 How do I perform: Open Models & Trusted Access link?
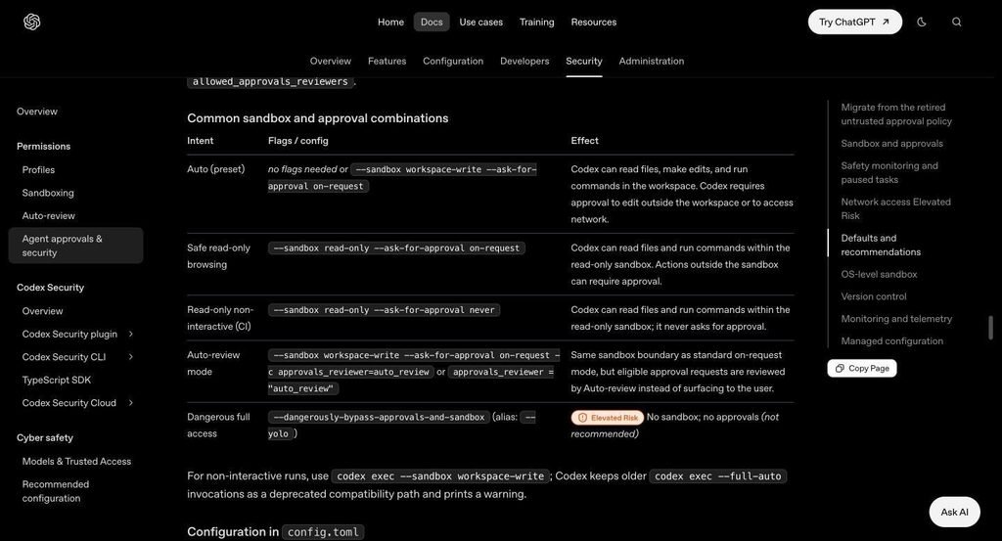76,461
